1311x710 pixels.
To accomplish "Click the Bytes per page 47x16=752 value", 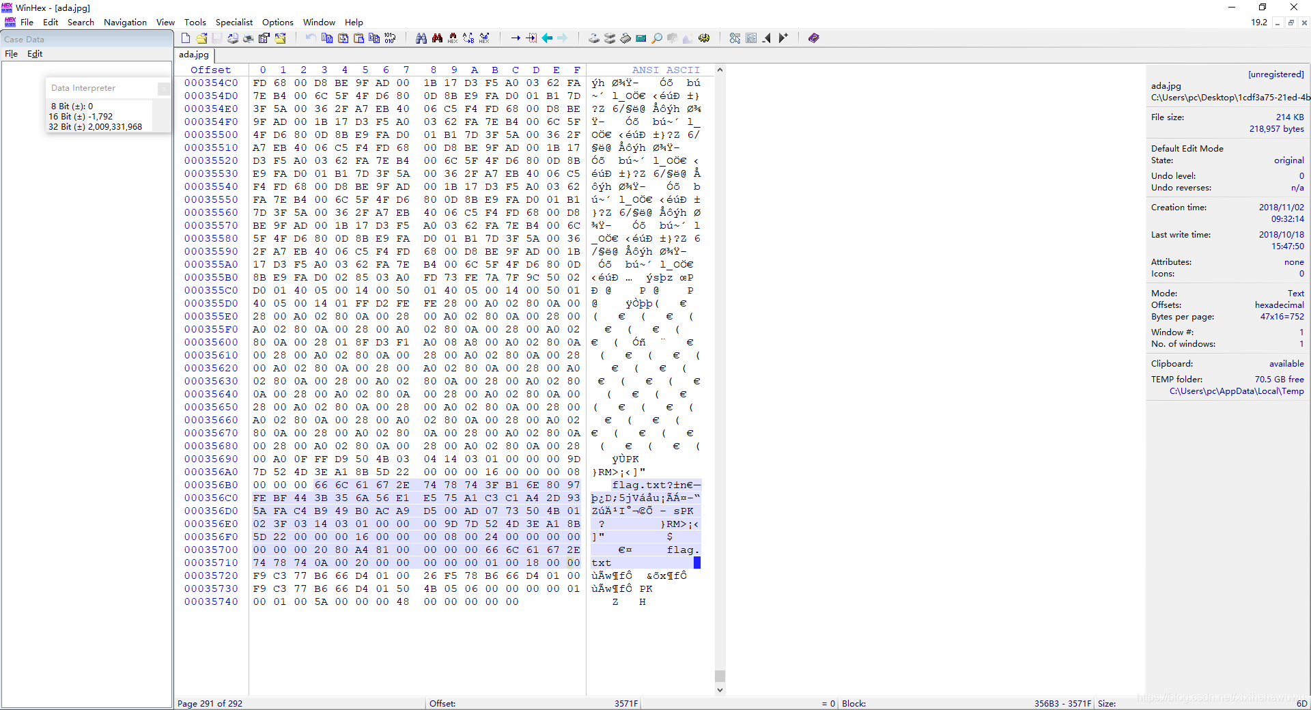I will tap(1282, 317).
